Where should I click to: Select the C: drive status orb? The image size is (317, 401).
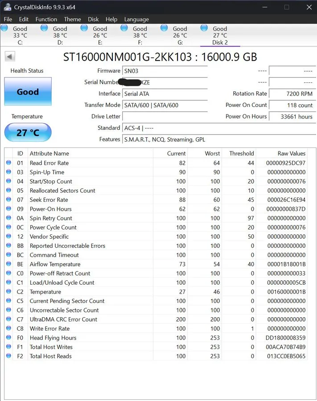point(4,28)
